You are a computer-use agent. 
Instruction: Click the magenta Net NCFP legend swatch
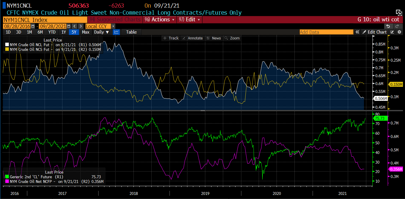(7, 181)
